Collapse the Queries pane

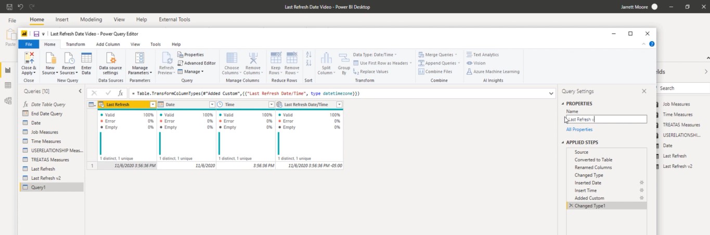[80, 91]
